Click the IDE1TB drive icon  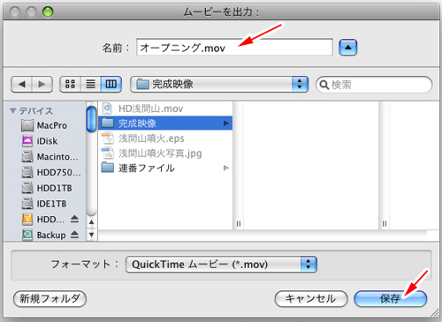pyautogui.click(x=27, y=204)
